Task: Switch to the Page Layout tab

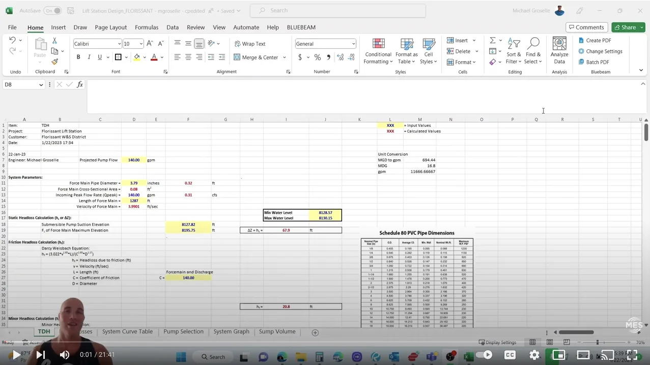Action: tap(111, 27)
